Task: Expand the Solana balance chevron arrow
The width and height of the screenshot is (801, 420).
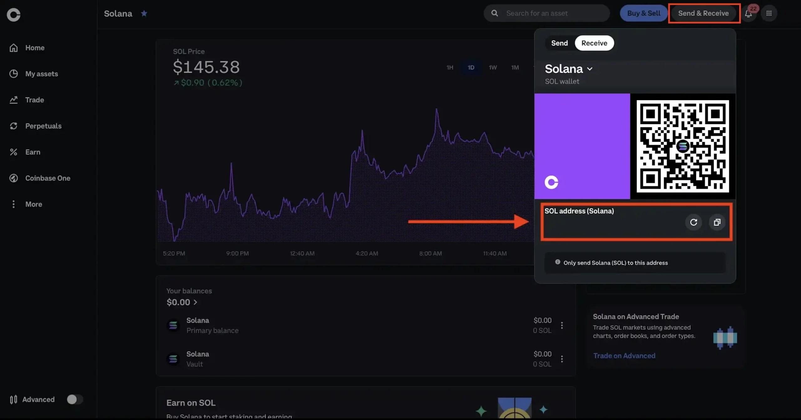Action: [195, 302]
